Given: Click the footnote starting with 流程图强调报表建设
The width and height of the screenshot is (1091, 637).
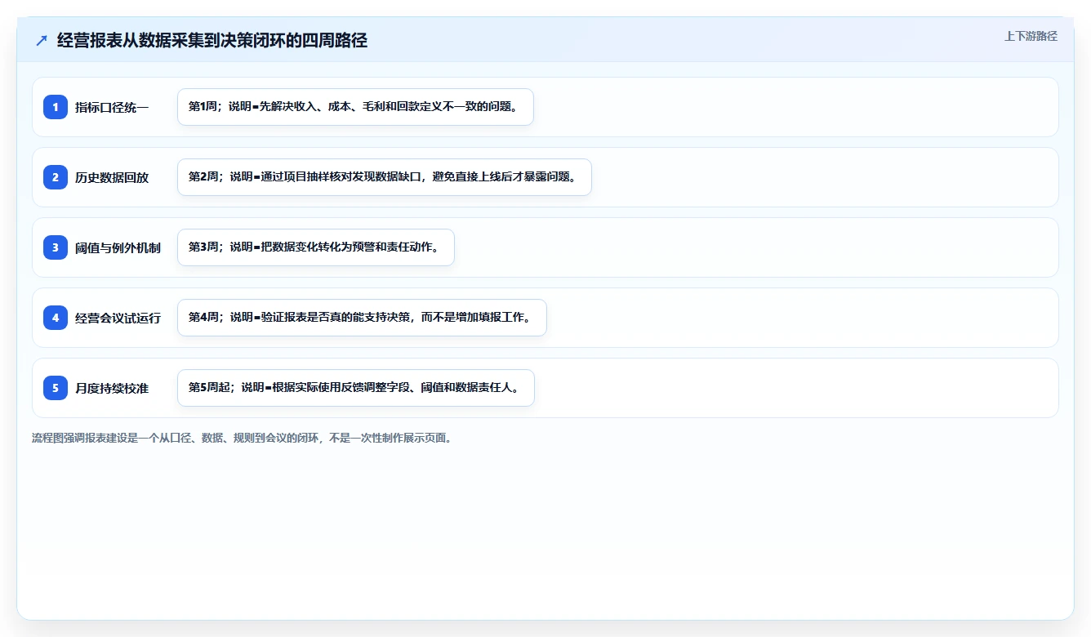Looking at the screenshot, I should tap(242, 438).
